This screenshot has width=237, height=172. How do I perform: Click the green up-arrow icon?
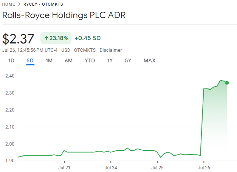click(46, 38)
